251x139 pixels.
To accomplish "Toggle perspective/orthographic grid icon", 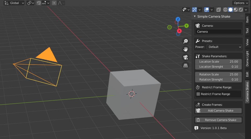I will coord(186,65).
